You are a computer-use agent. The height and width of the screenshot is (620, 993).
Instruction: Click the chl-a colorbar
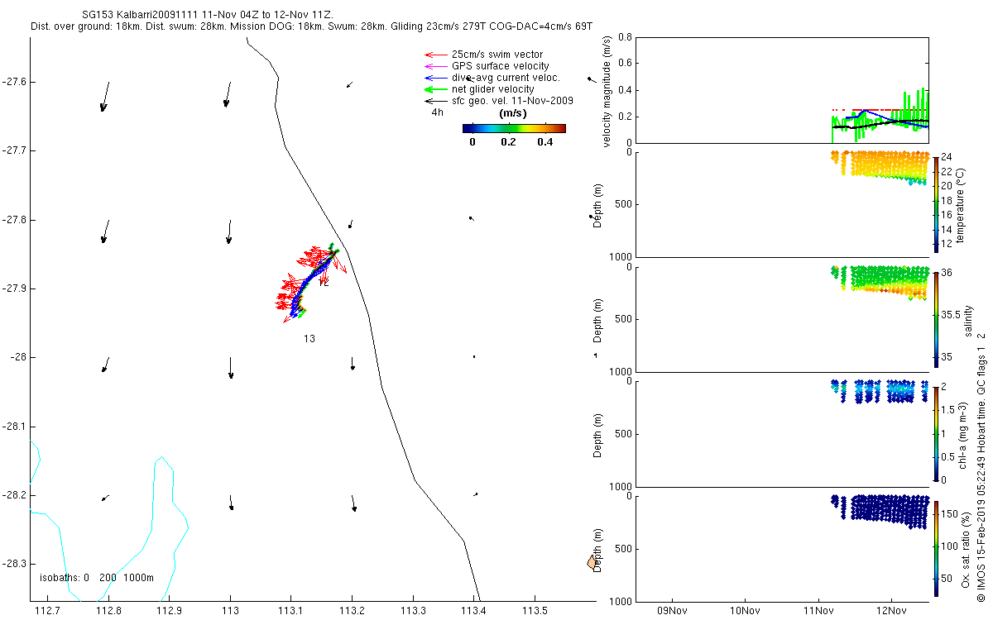(x=936, y=433)
